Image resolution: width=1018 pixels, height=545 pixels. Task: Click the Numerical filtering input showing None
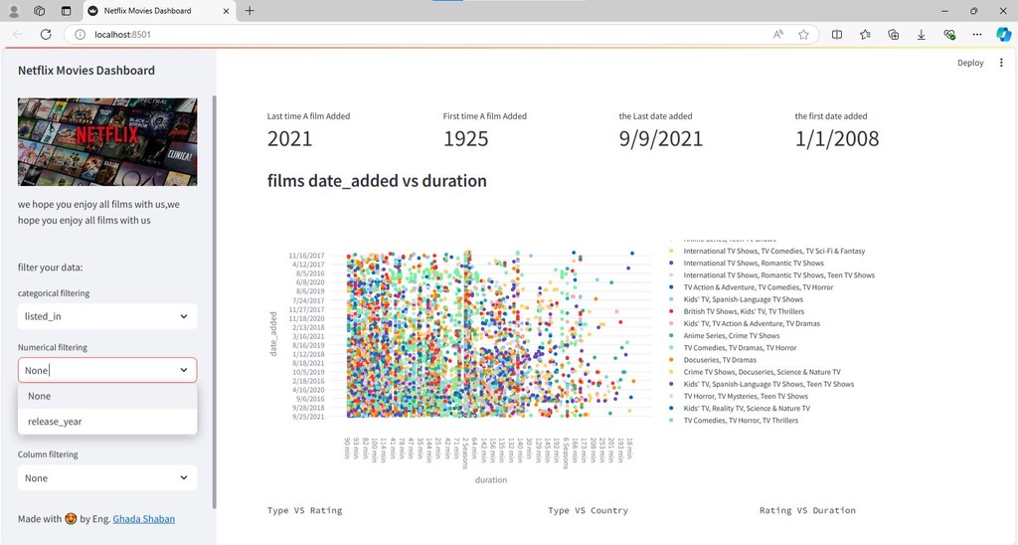point(107,370)
